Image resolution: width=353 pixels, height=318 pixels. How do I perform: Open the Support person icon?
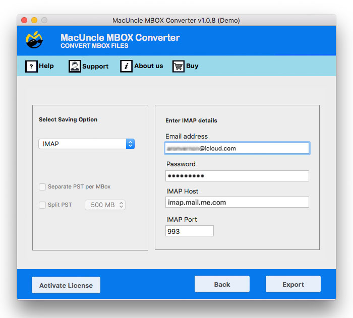click(x=75, y=67)
